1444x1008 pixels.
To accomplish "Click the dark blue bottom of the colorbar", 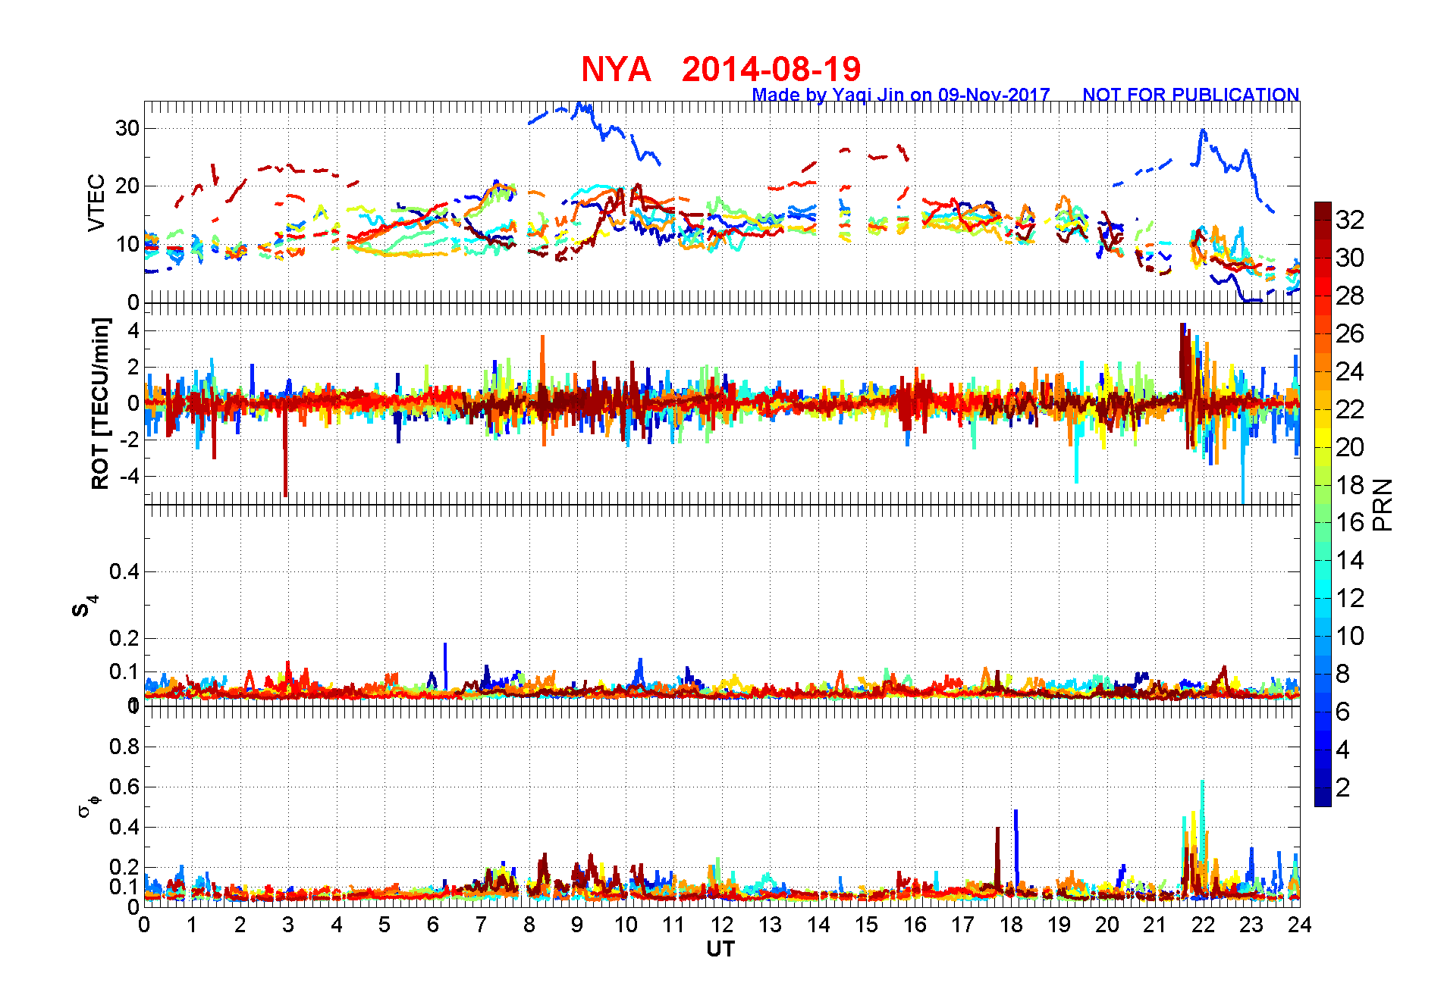I will click(1323, 797).
